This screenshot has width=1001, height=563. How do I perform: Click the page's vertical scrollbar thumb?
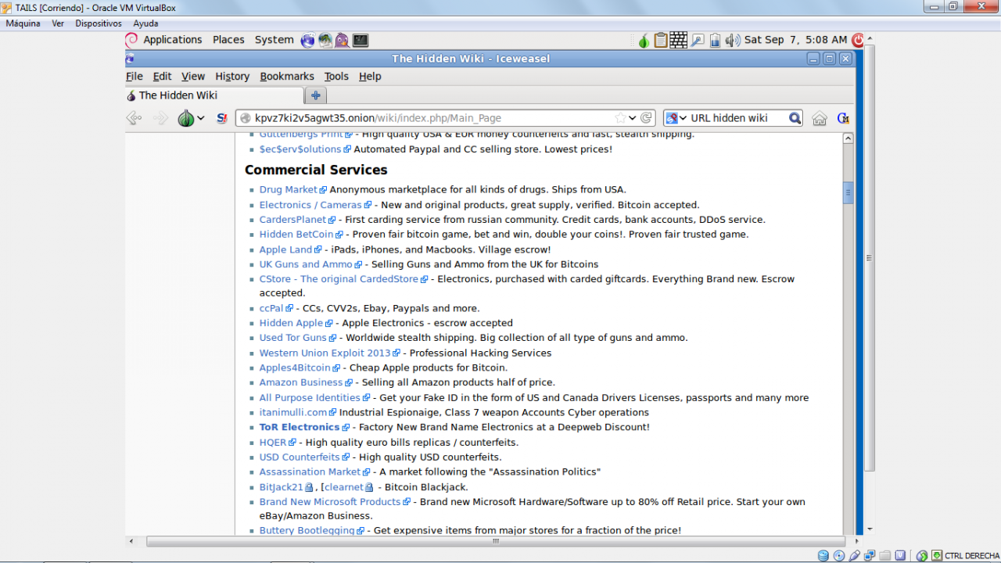[x=848, y=192]
